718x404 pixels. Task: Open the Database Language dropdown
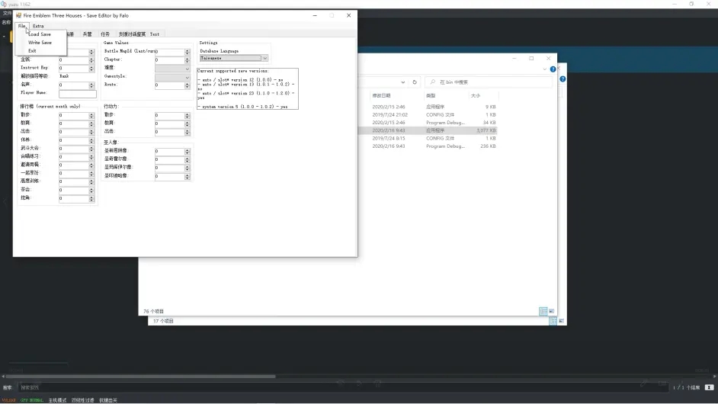point(264,58)
